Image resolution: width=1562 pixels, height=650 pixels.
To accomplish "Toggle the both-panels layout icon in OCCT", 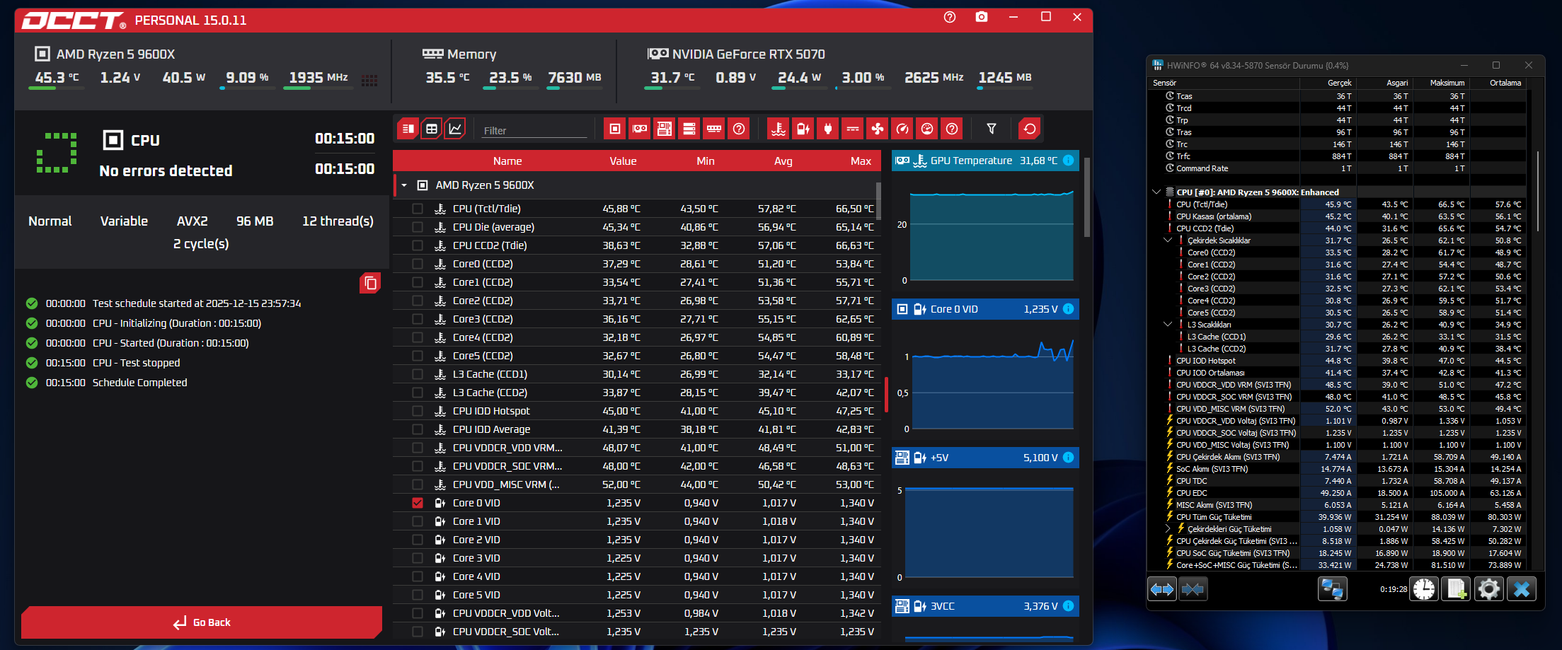I will coord(408,129).
